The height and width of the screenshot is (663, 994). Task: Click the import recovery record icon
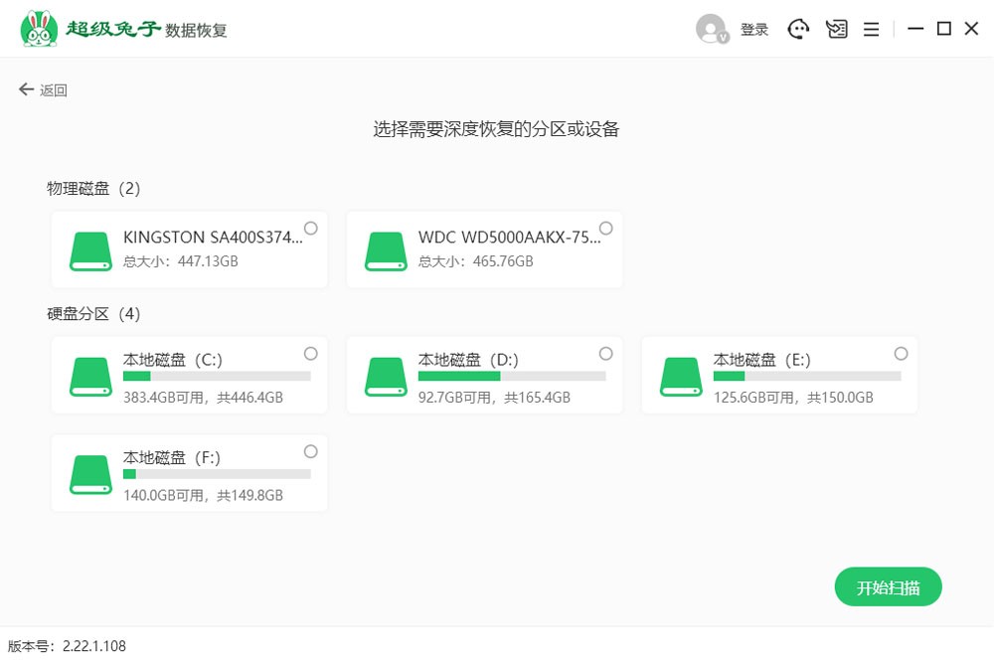[x=837, y=29]
